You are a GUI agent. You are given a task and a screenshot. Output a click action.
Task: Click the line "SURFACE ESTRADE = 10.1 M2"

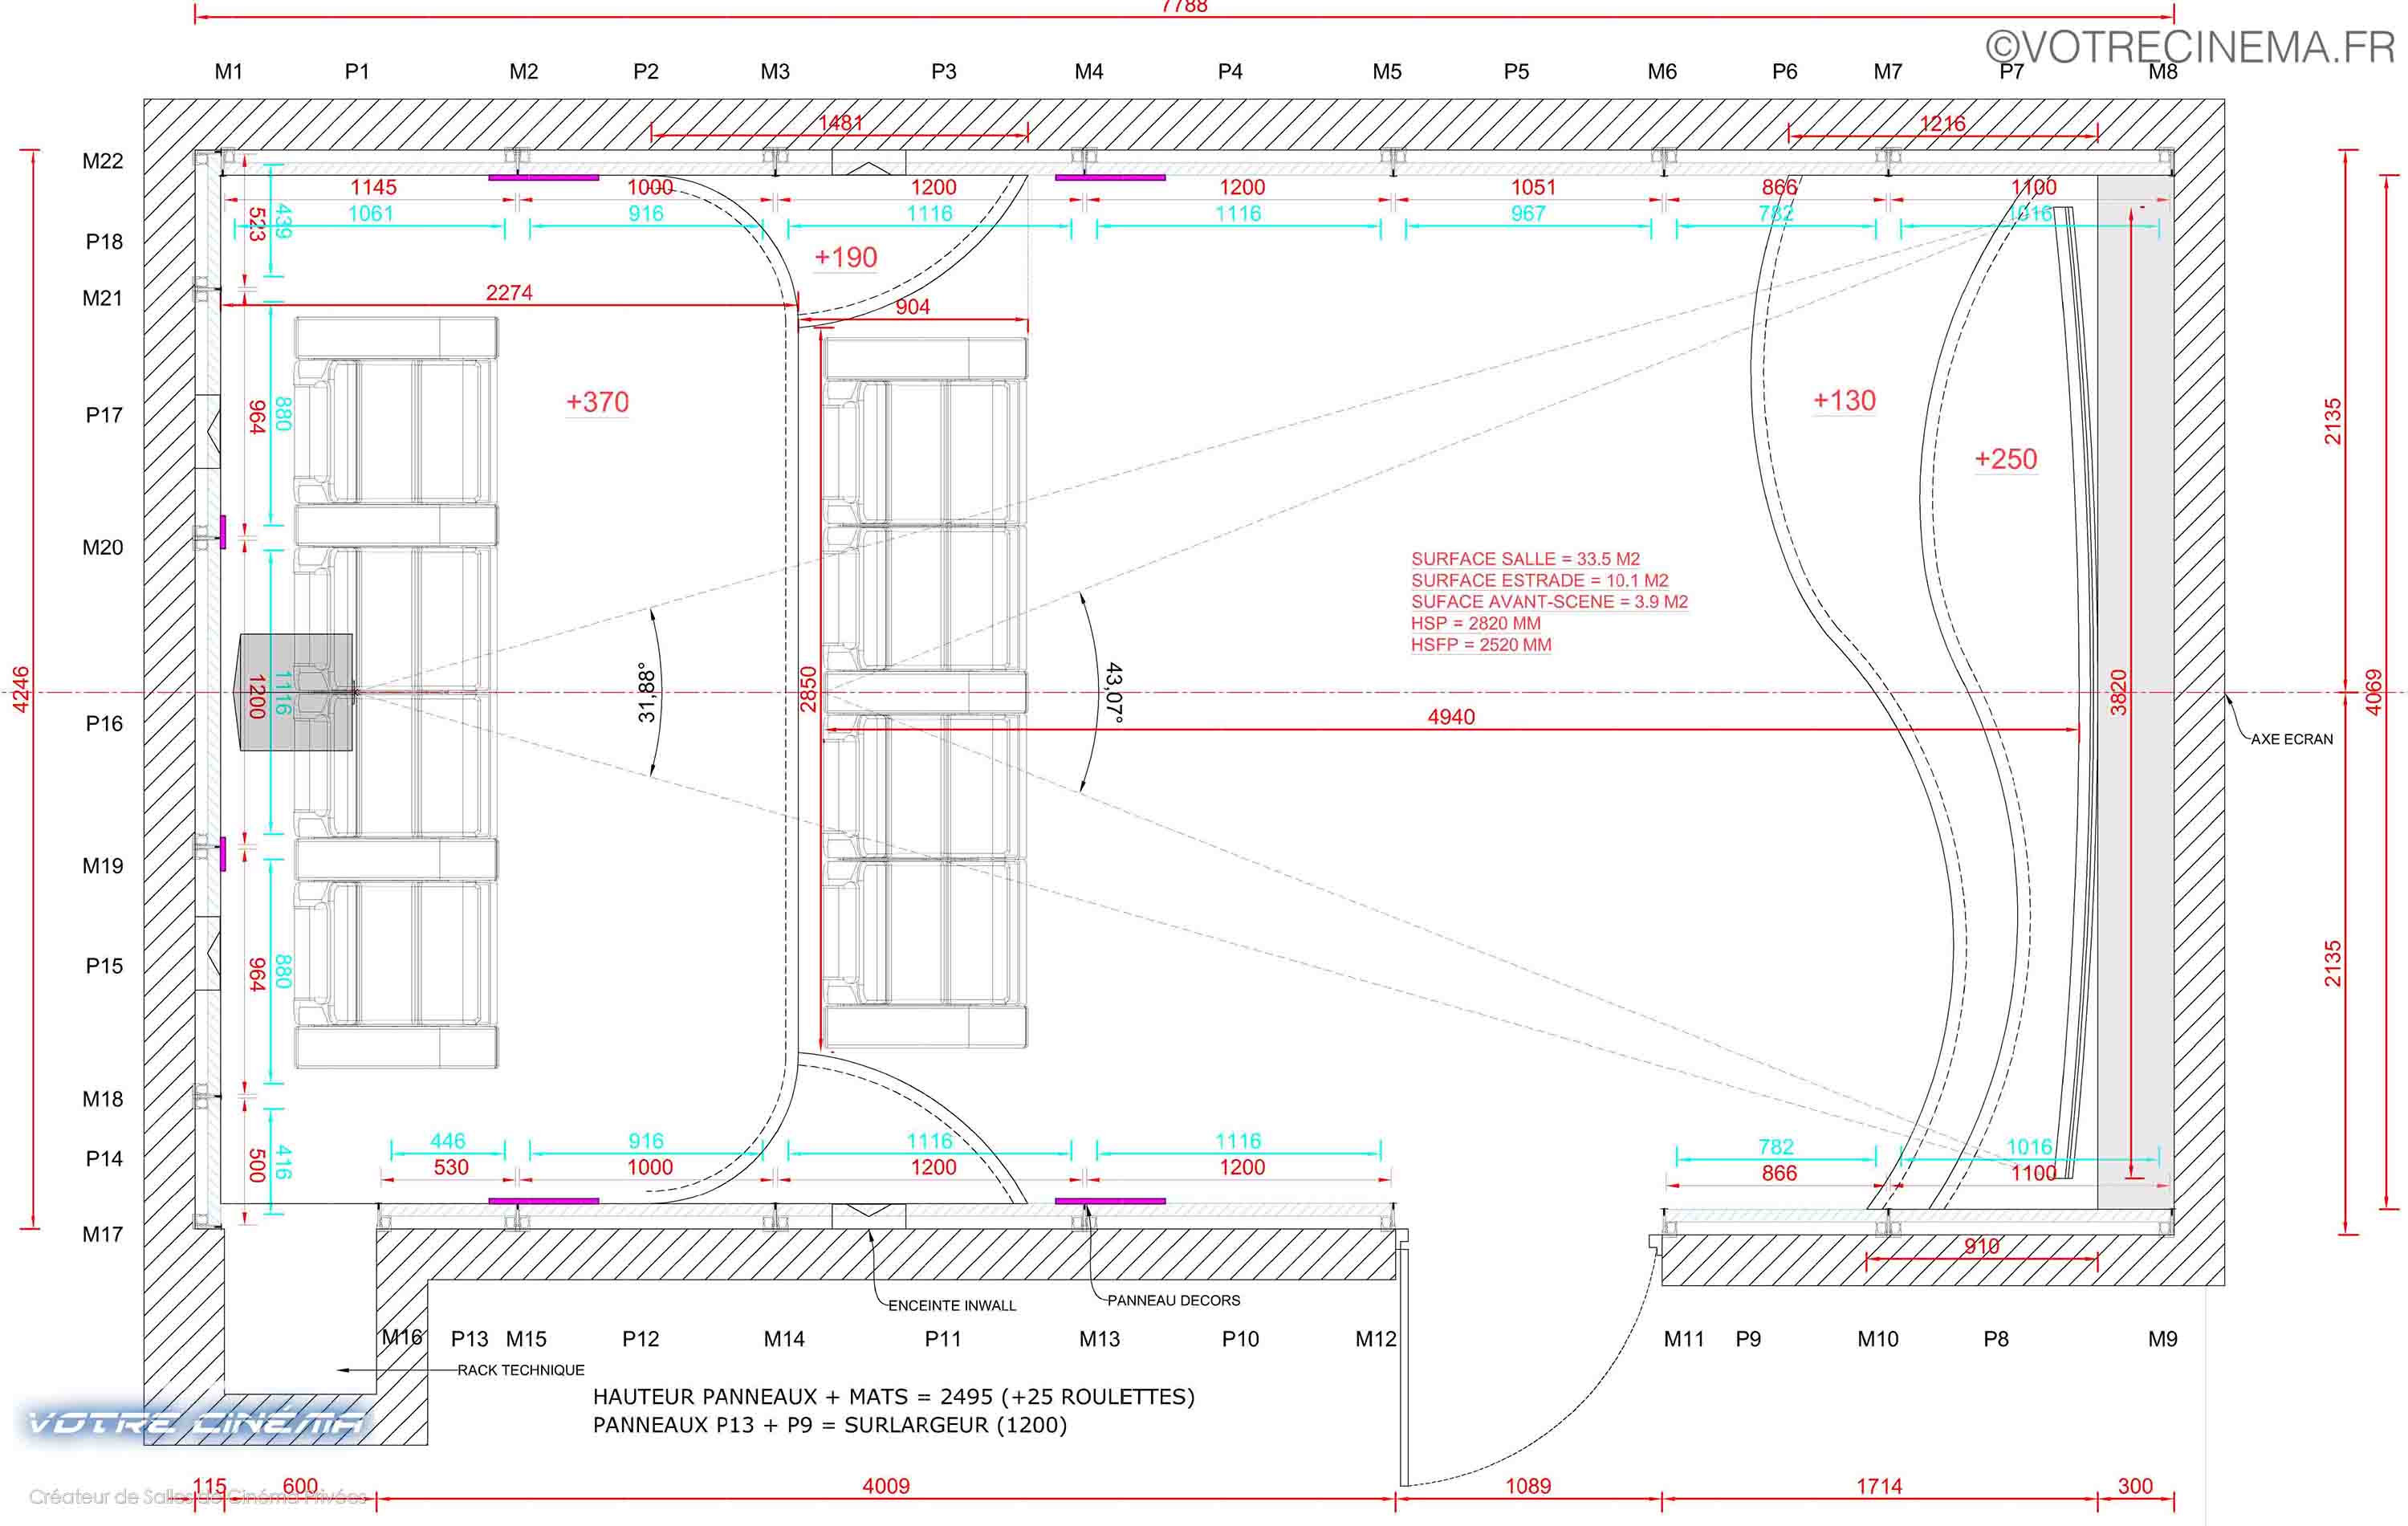[1539, 580]
